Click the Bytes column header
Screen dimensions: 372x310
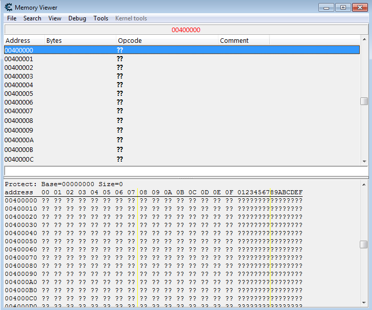(x=80, y=40)
